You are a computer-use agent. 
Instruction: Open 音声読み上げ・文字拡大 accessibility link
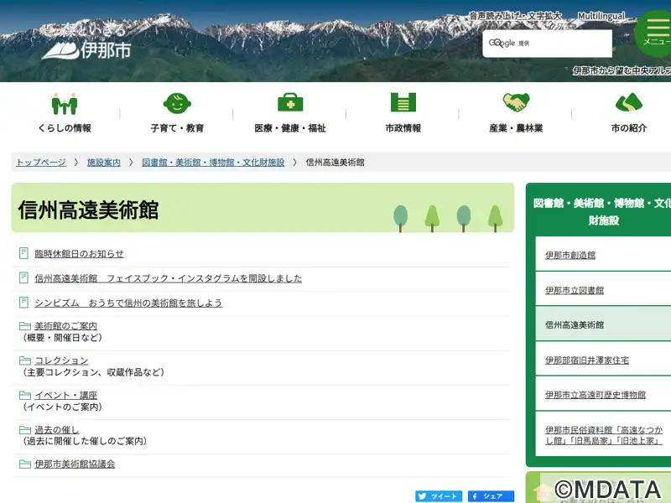514,16
